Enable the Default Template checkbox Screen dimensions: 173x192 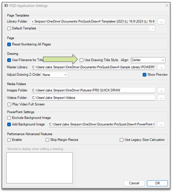coord(9,28)
